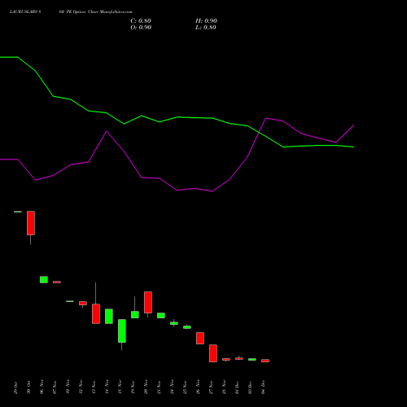
Task: Click the small green candlestick for 24 Nov
Action: coord(174,323)
